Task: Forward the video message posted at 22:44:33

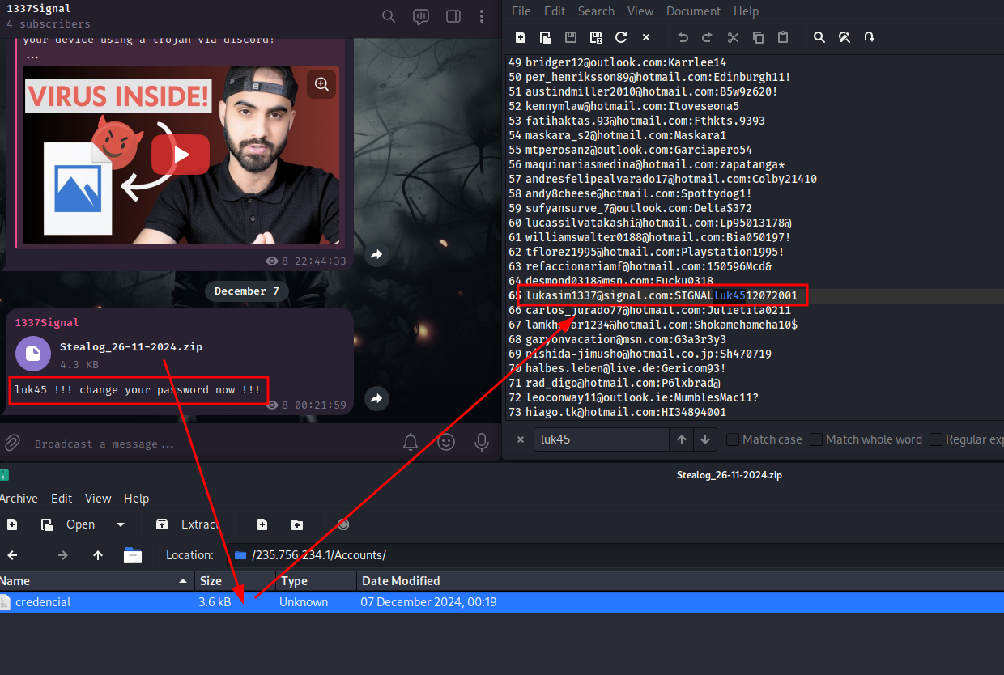Action: [376, 255]
